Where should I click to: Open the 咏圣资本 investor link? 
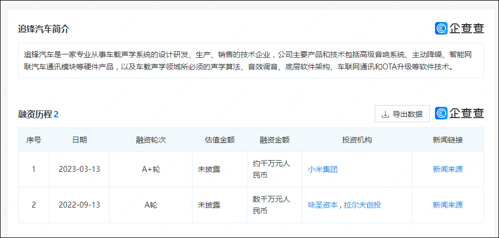[x=323, y=205]
